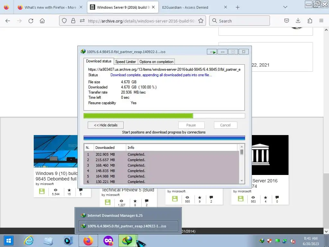Click the IDM send-to-tray arrow button
Image resolution: width=329 pixels, height=247 pixels.
pyautogui.click(x=212, y=52)
